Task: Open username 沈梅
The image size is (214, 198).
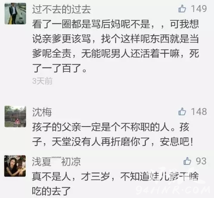Action: (x=42, y=112)
